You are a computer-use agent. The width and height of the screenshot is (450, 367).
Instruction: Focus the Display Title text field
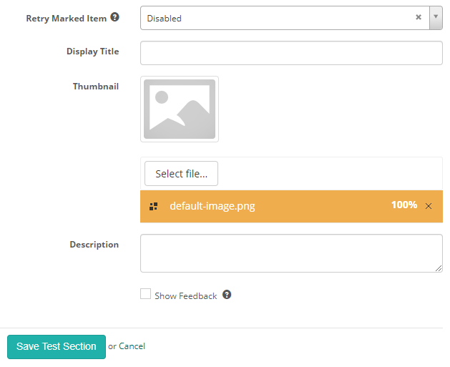(x=291, y=53)
